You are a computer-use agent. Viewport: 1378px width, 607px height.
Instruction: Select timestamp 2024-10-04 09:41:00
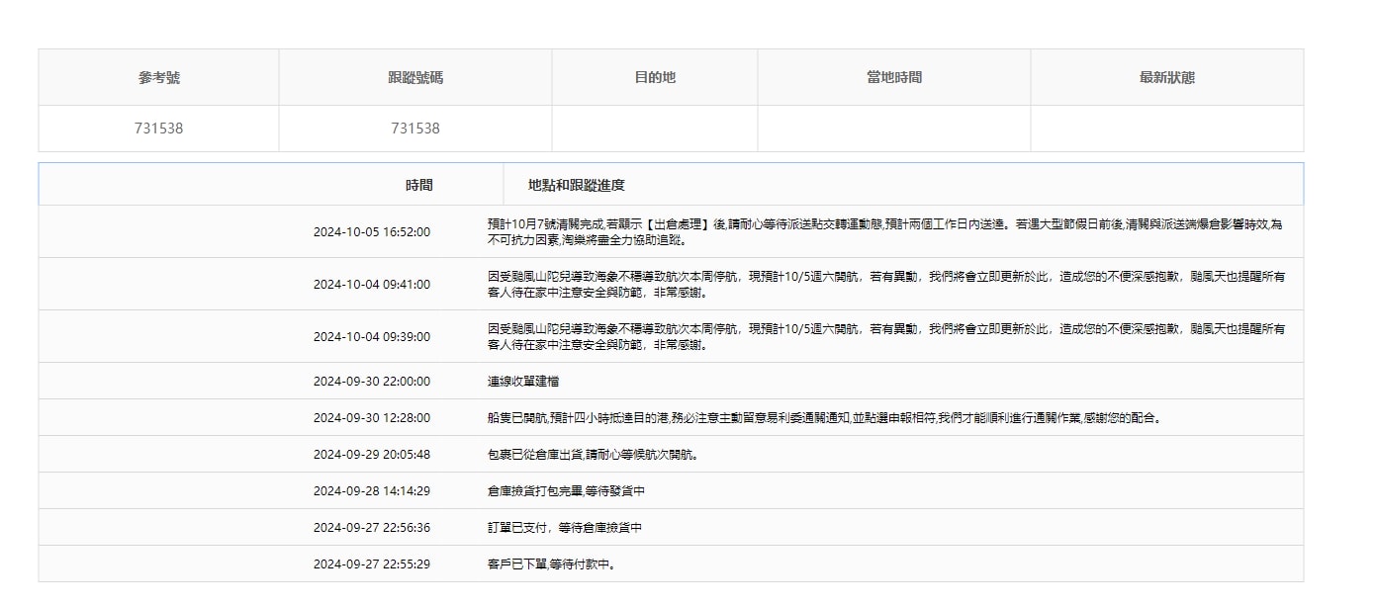pos(372,285)
